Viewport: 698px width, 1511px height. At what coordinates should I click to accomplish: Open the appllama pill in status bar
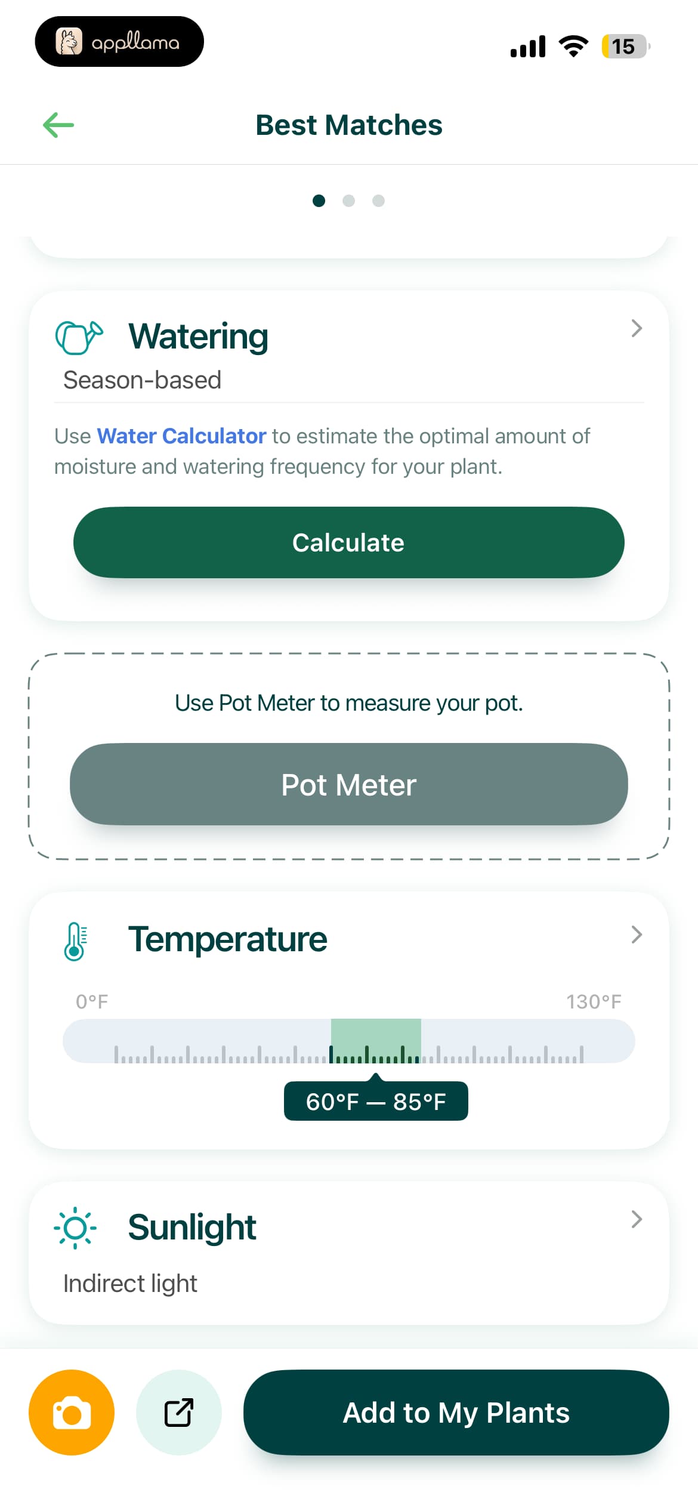pyautogui.click(x=119, y=42)
